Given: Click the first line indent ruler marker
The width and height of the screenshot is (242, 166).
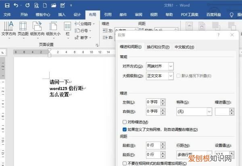Looking at the screenshot, I should (x=49, y=50).
